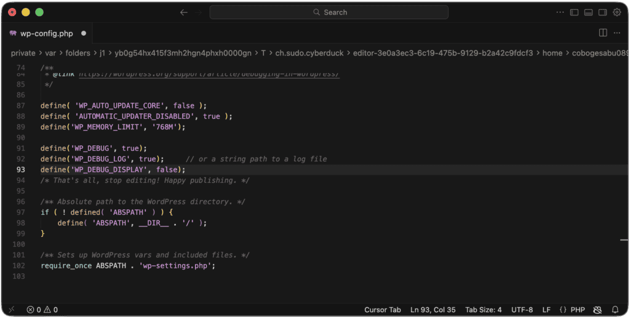
Task: Toggle the primary sidebar layout icon
Action: tap(574, 12)
